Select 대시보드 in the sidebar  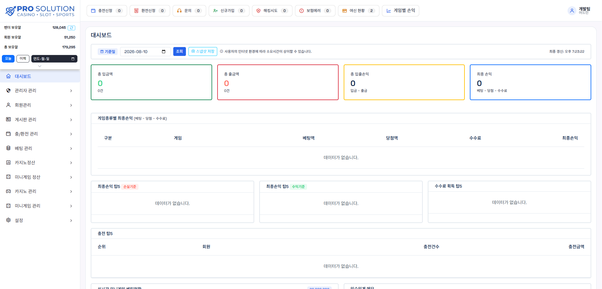tap(40, 76)
